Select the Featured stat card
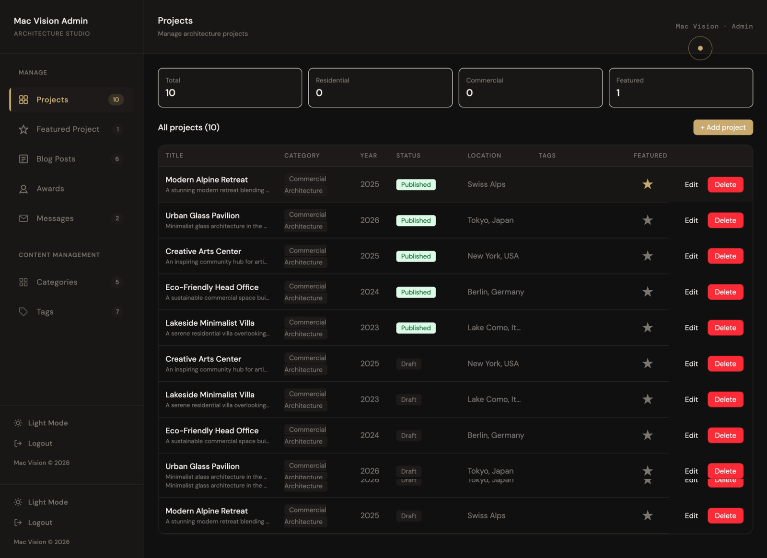 click(681, 88)
